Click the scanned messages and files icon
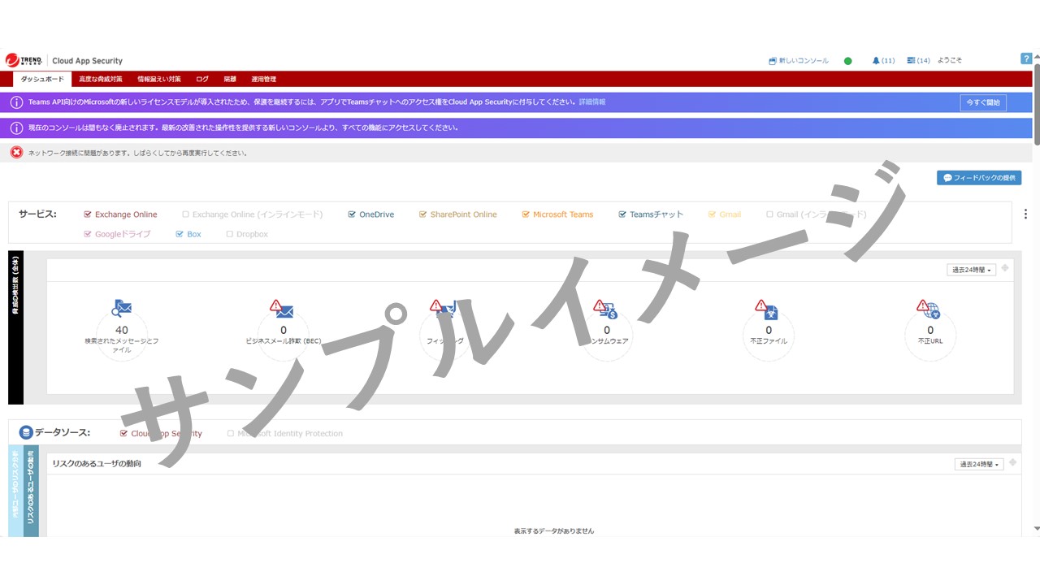Screen dimensions: 1040x585 coord(122,308)
